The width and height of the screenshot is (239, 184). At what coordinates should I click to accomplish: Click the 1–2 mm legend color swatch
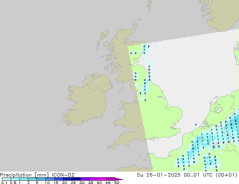24,179
